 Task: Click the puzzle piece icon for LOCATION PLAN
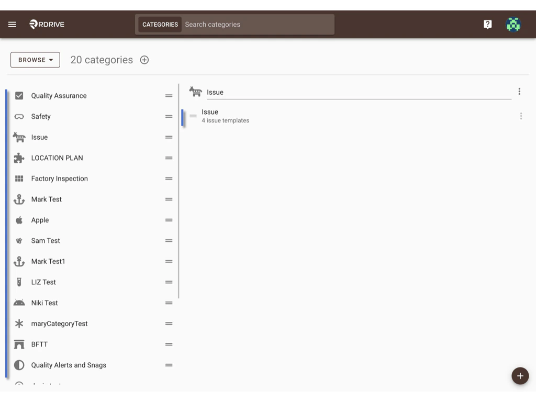pyautogui.click(x=19, y=158)
